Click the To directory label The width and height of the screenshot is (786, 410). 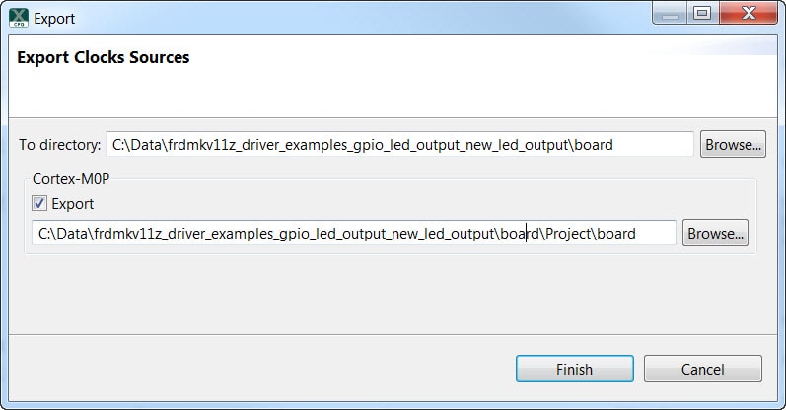click(x=59, y=145)
